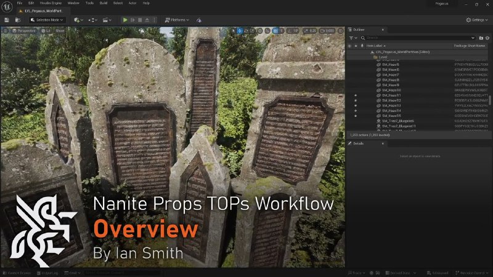Toggle rotation snapping angle icon
This screenshot has height=277, width=493.
coord(289,31)
